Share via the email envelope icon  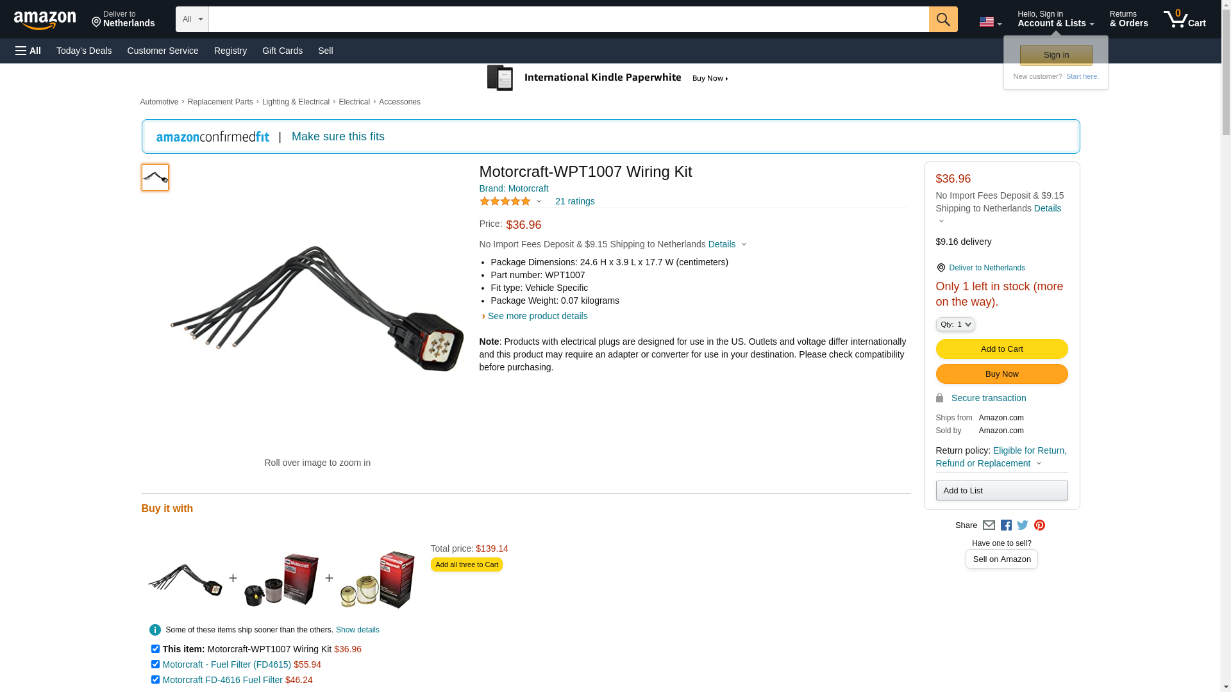[x=989, y=525]
